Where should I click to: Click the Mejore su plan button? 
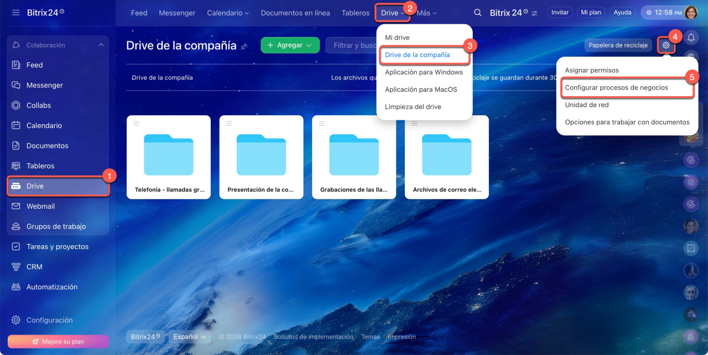point(58,341)
